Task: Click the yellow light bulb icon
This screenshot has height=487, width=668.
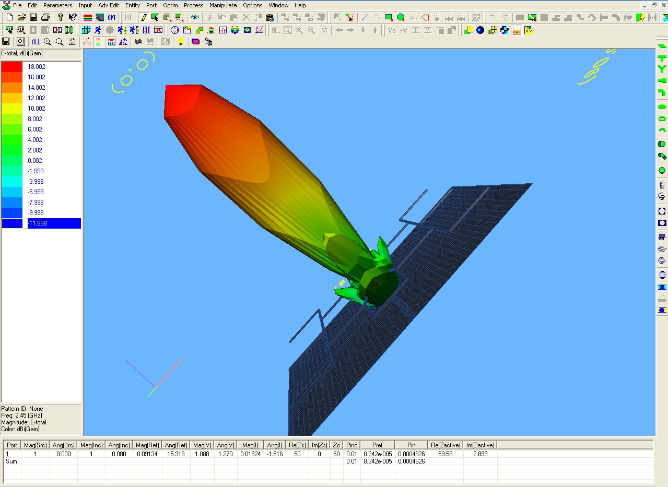Action: point(180,42)
